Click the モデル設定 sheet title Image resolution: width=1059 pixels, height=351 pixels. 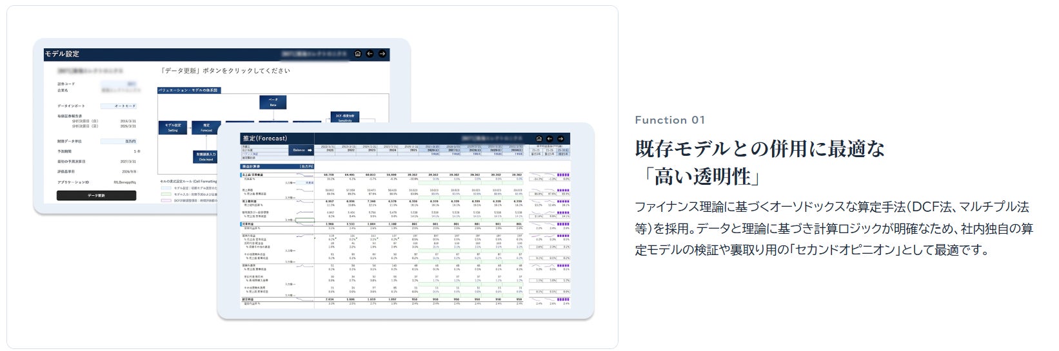point(62,54)
